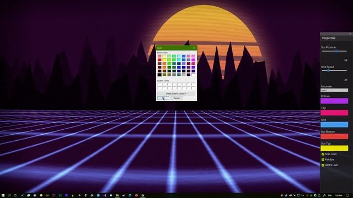Viewport: 353px width, 198px height.
Task: Open the Mountain dropdown list
Action: (x=334, y=90)
